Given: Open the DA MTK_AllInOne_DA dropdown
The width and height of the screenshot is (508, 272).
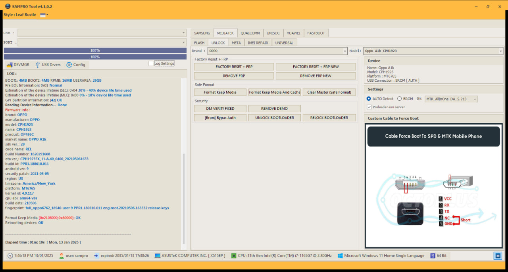Looking at the screenshot, I should 451,99.
